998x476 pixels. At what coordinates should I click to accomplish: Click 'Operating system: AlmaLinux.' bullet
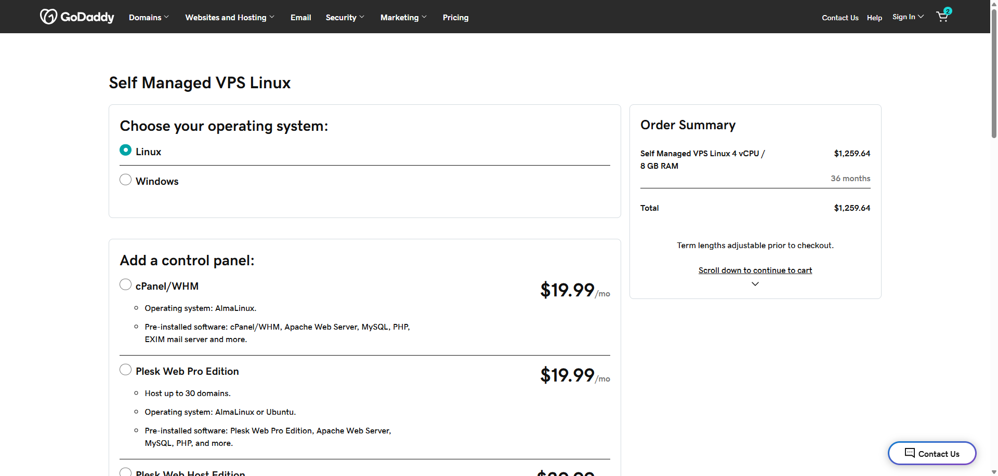tap(200, 308)
